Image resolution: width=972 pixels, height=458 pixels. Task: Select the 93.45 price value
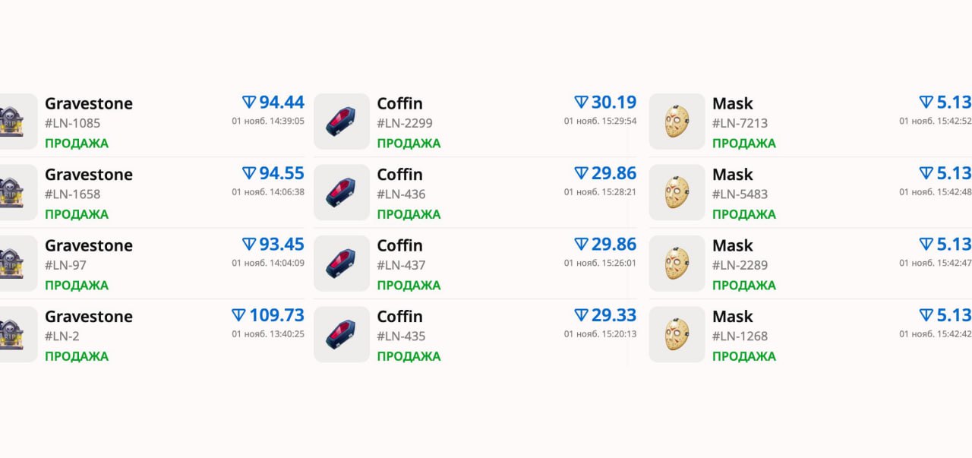282,245
